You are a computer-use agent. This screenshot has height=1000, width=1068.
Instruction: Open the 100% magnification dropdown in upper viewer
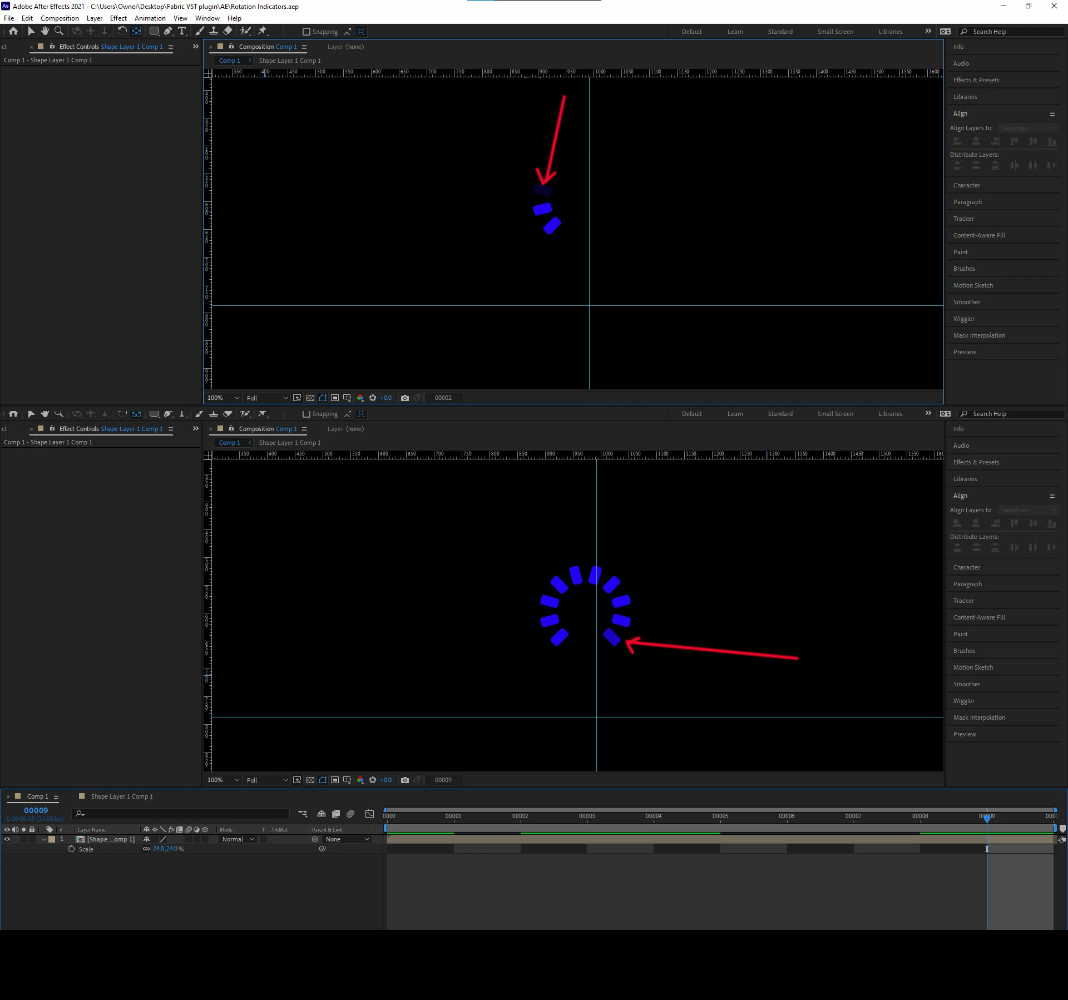(223, 398)
